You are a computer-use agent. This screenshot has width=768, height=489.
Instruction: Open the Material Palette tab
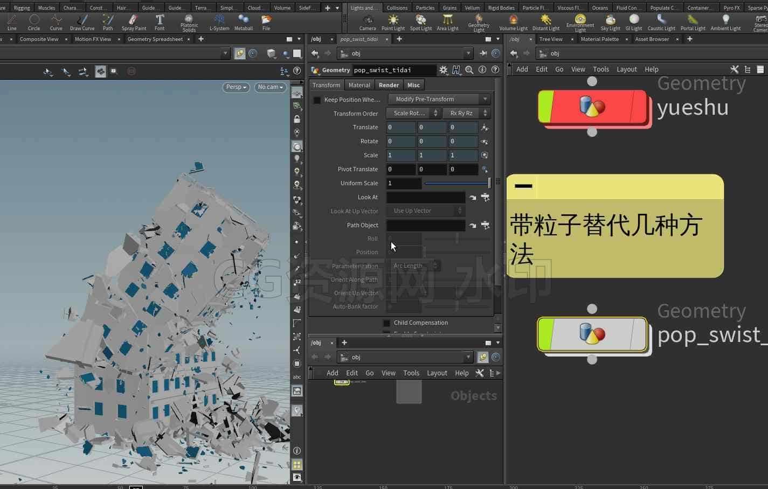click(x=599, y=39)
